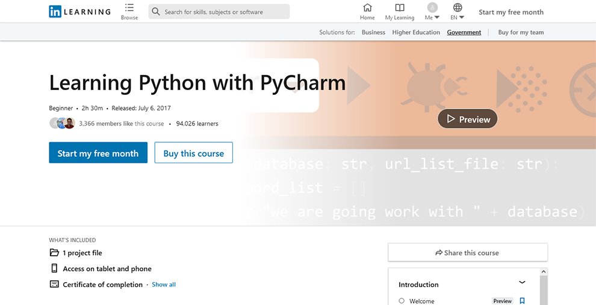The image size is (596, 305).
Task: Click the Preview play icon on the banner
Action: 451,119
